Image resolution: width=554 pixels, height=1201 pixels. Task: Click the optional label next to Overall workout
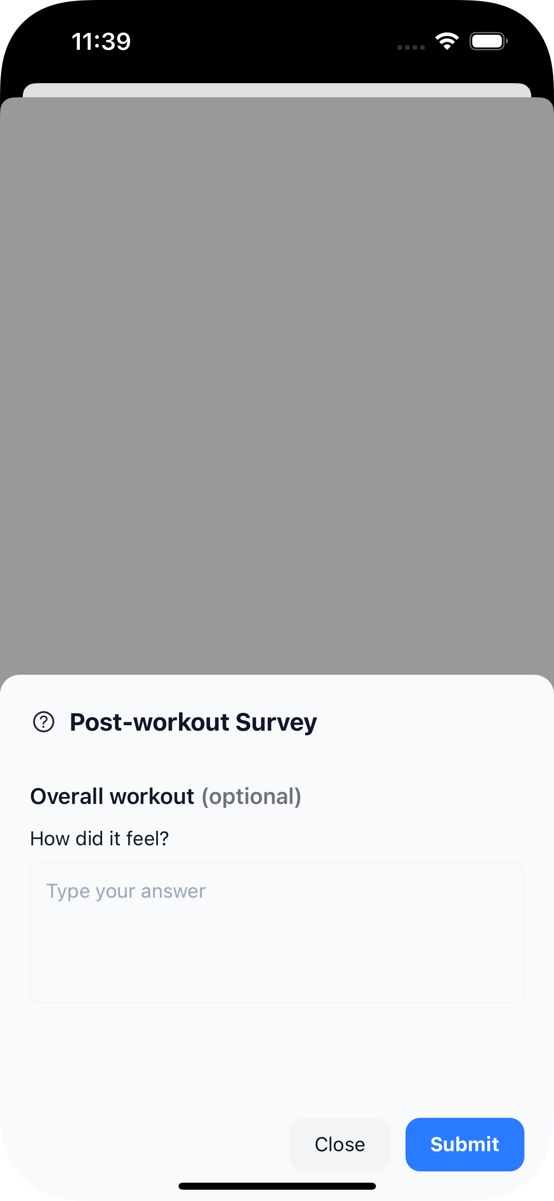(250, 797)
